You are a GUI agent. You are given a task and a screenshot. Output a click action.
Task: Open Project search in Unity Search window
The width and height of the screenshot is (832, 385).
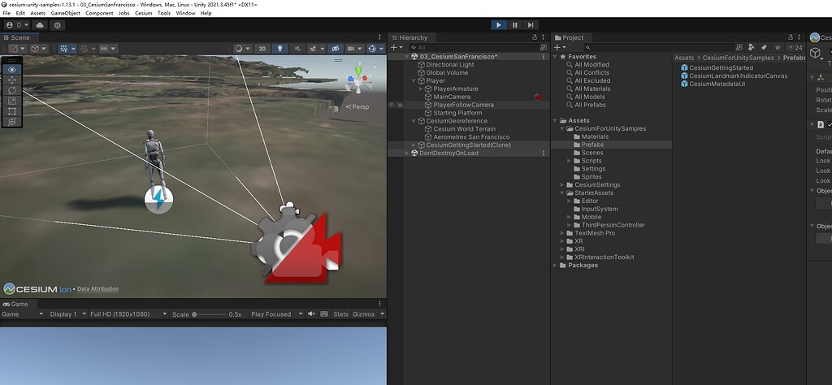tap(739, 47)
